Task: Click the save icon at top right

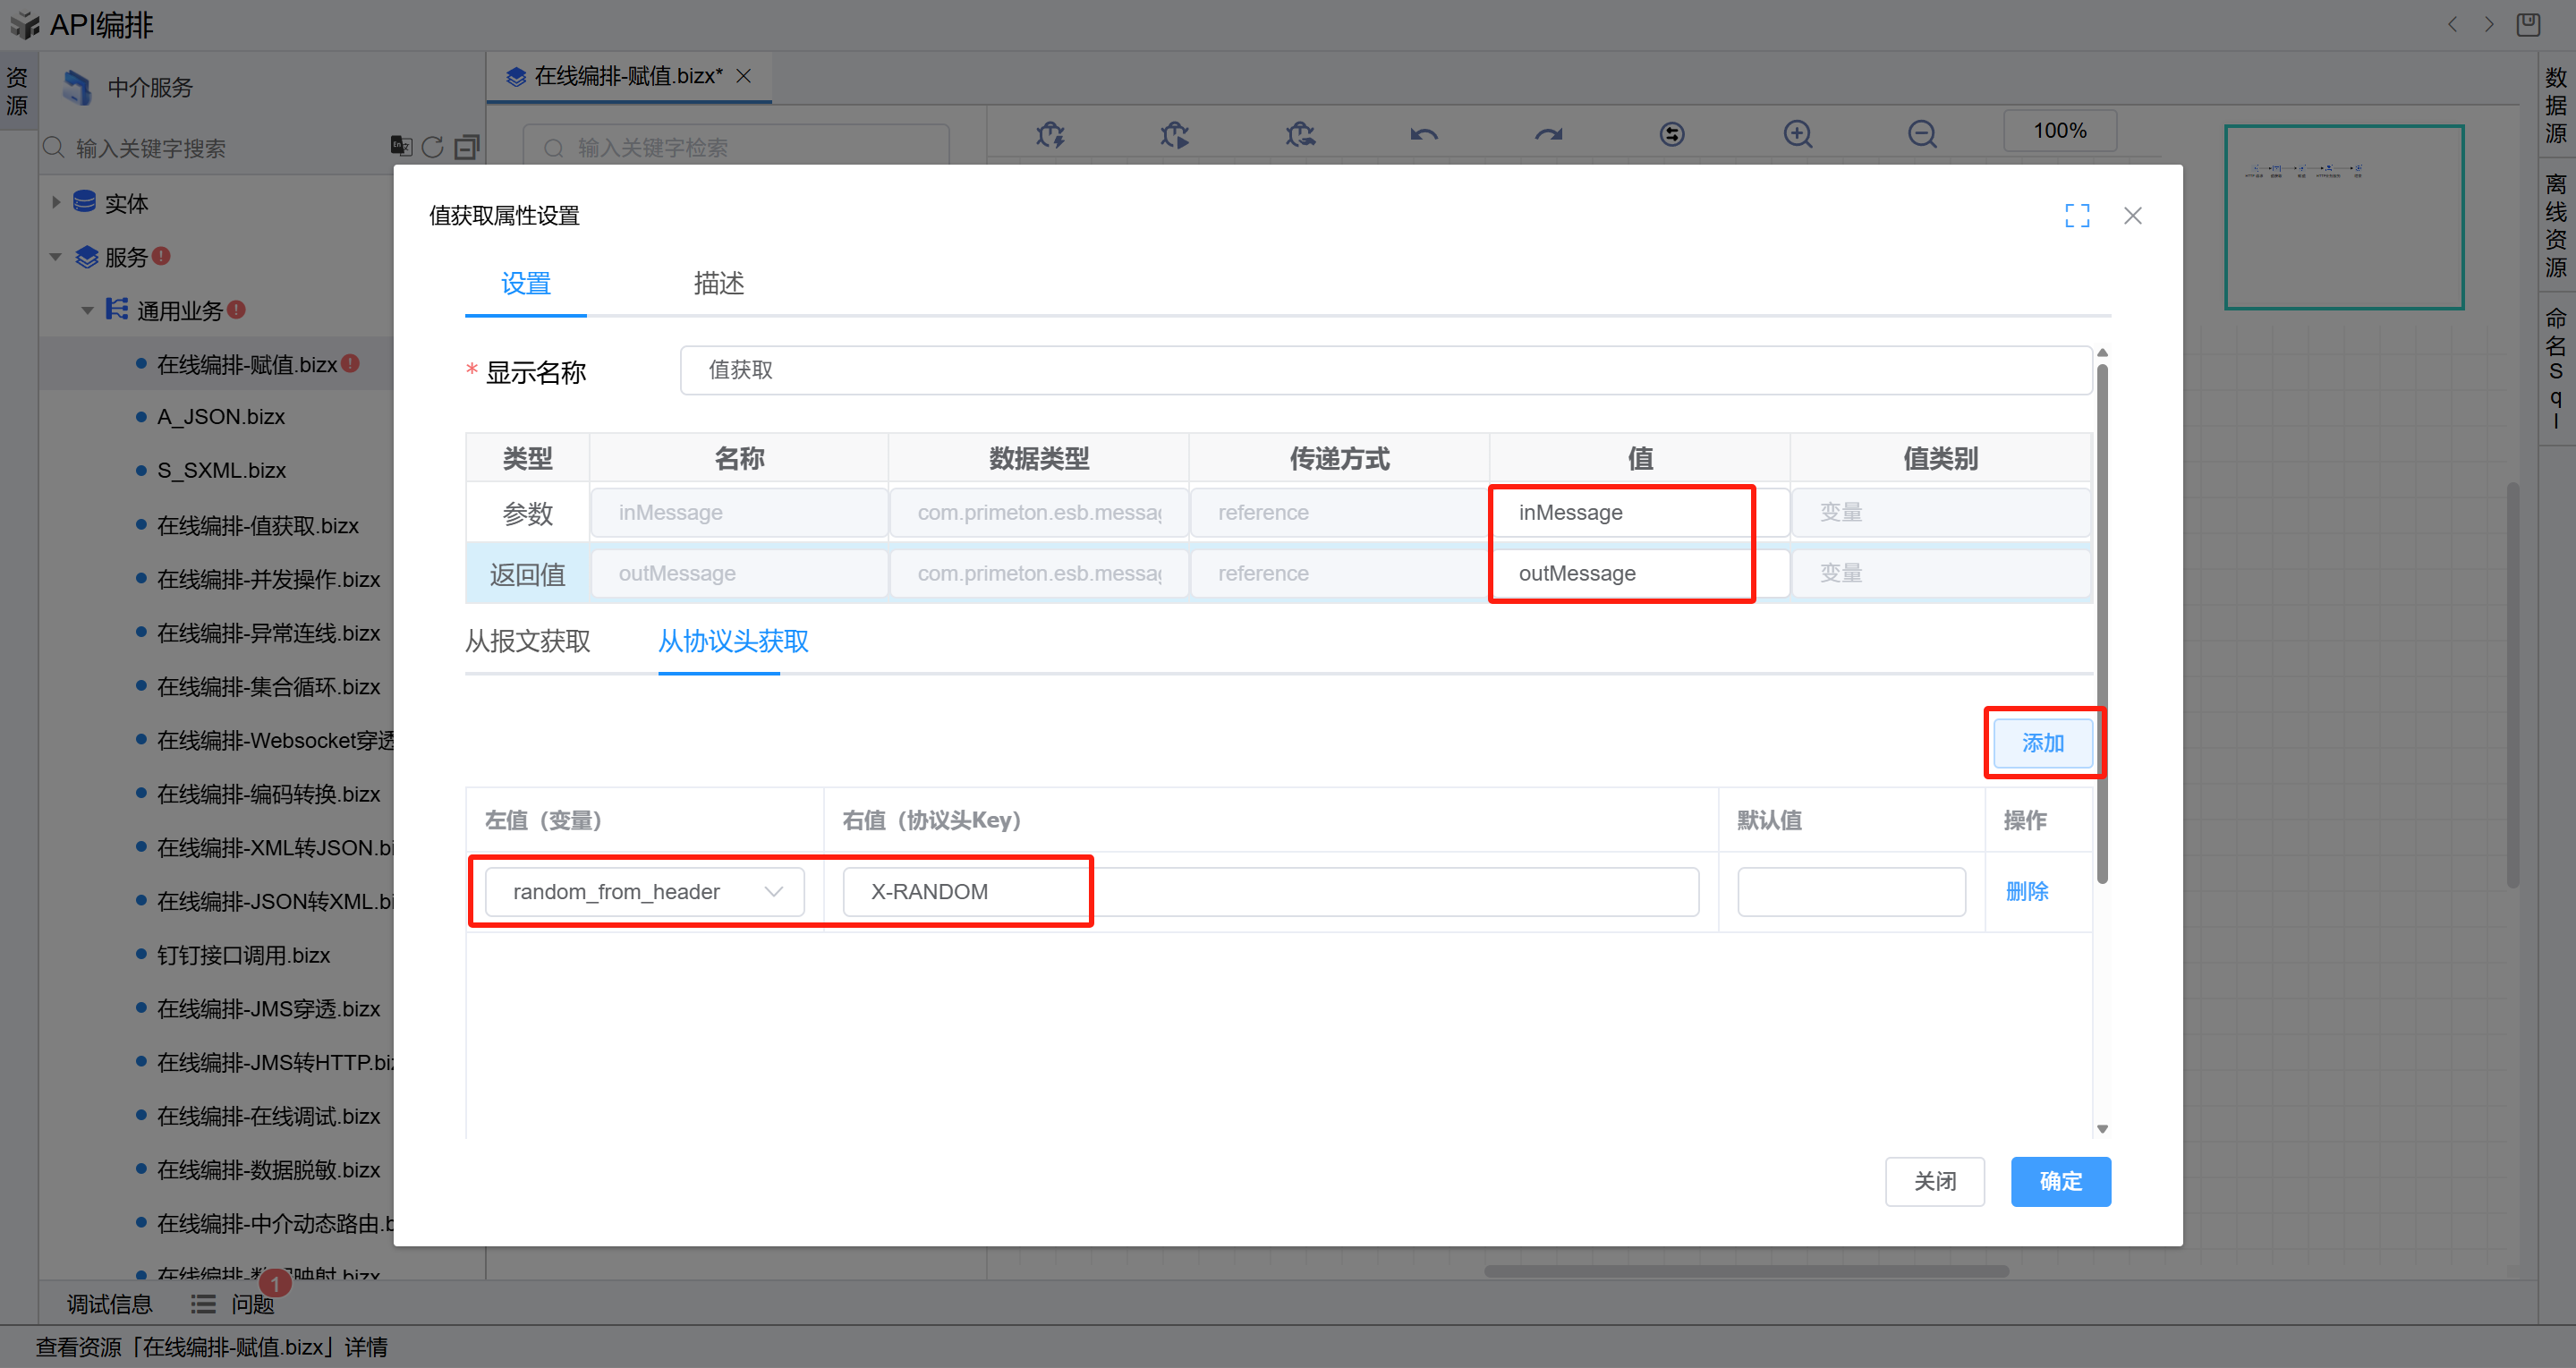Action: [x=2528, y=24]
